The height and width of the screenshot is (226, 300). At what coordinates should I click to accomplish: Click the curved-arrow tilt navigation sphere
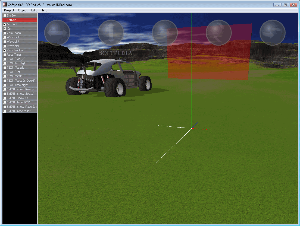point(219,33)
